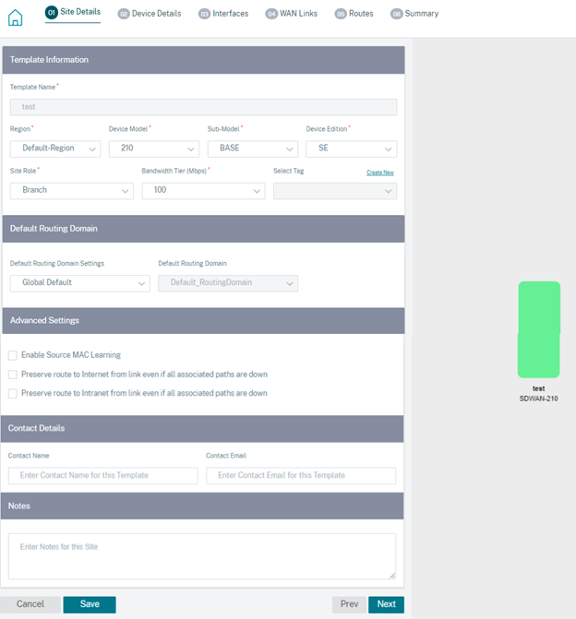Switch to the Routes step
Screen dimensions: 576x619
[354, 14]
